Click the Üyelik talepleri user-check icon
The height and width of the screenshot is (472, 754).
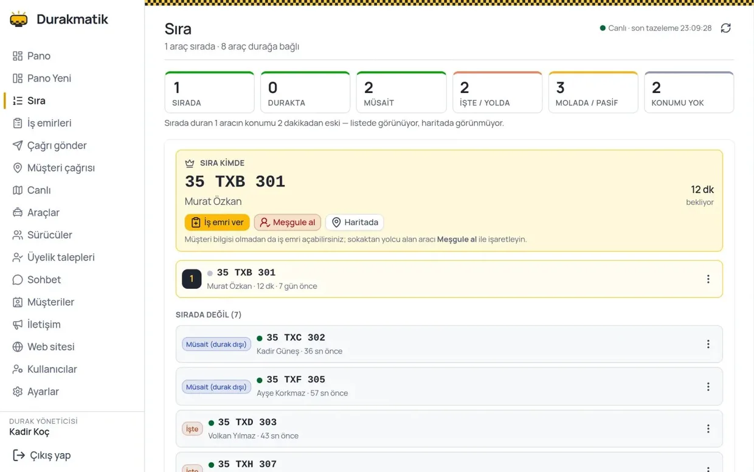(18, 257)
